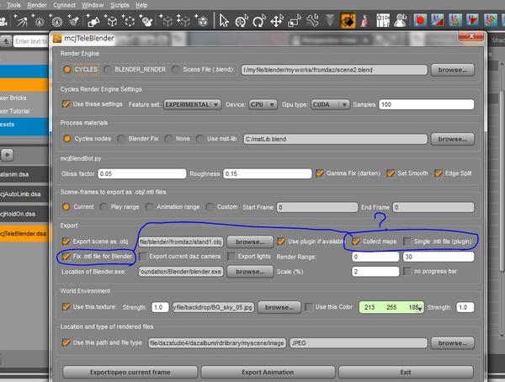
Task: Enable Single .mtl file (plugin) checkbox
Action: (407, 241)
